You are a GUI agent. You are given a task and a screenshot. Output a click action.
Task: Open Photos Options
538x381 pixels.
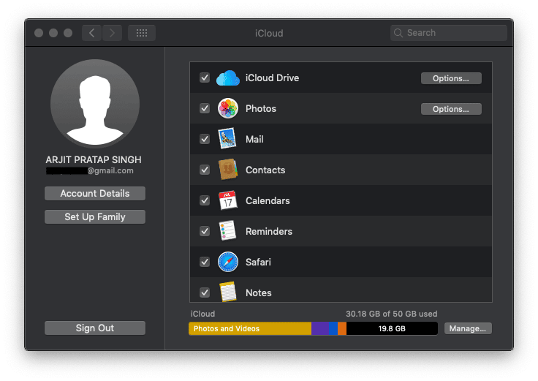tap(451, 109)
